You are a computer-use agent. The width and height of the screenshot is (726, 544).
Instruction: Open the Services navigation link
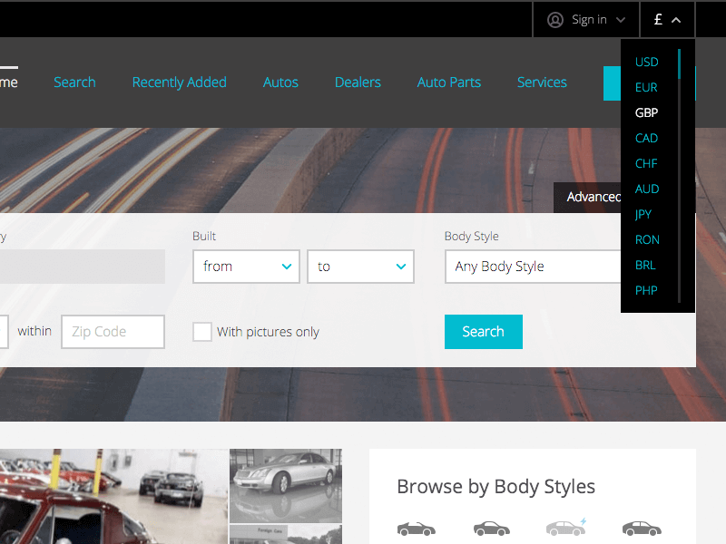(542, 83)
